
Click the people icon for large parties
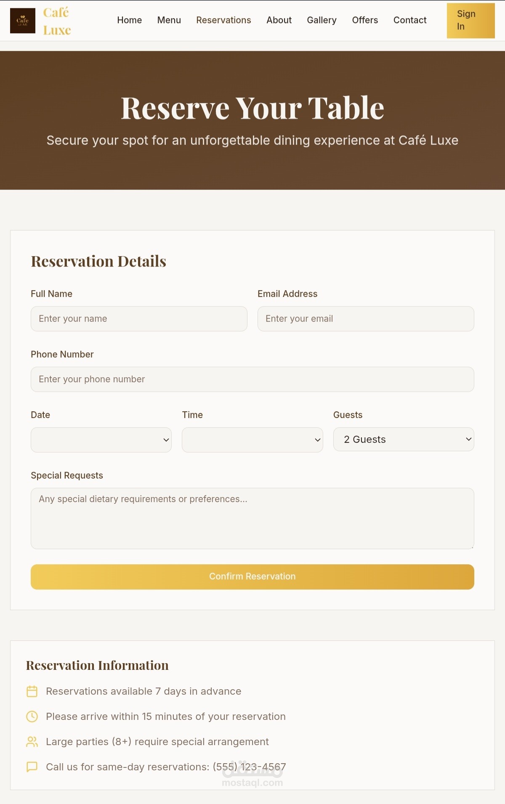point(32,742)
